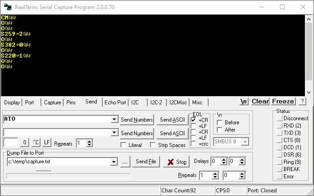Click the RealTerm icon in the title bar
Screen dimensions: 314x196
(x=8, y=7)
